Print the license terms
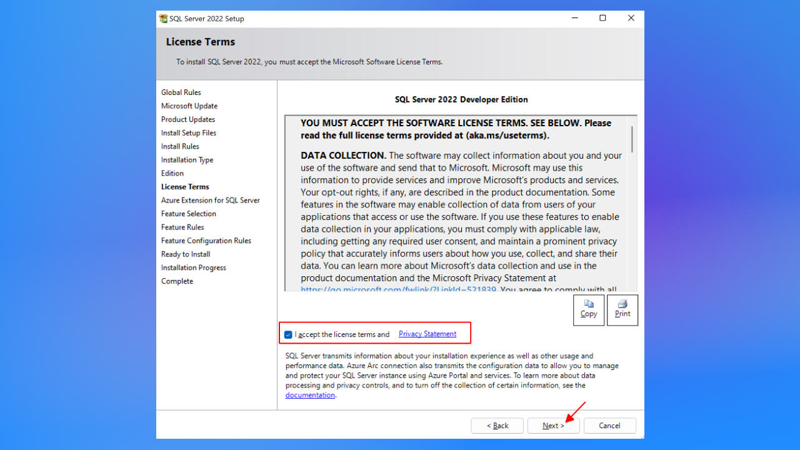The height and width of the screenshot is (450, 800). pos(622,310)
